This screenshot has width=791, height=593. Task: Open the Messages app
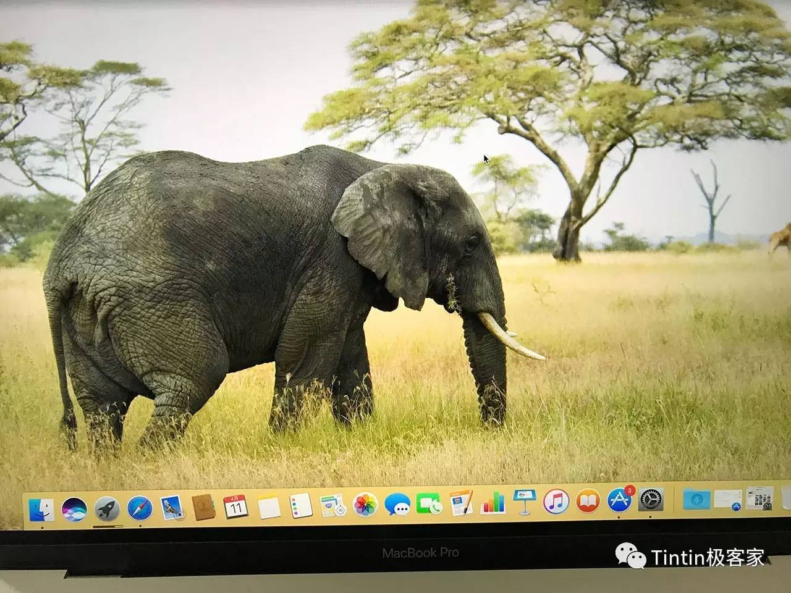click(397, 504)
